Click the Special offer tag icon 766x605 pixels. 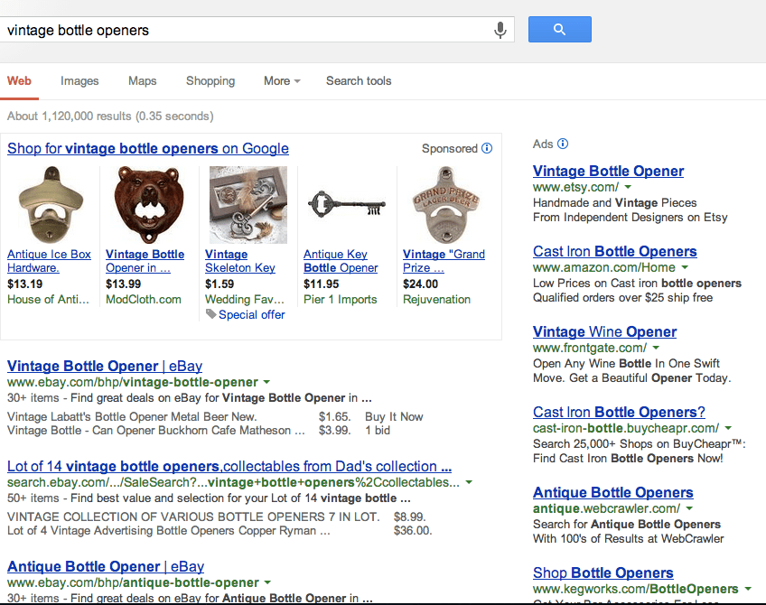coord(210,314)
